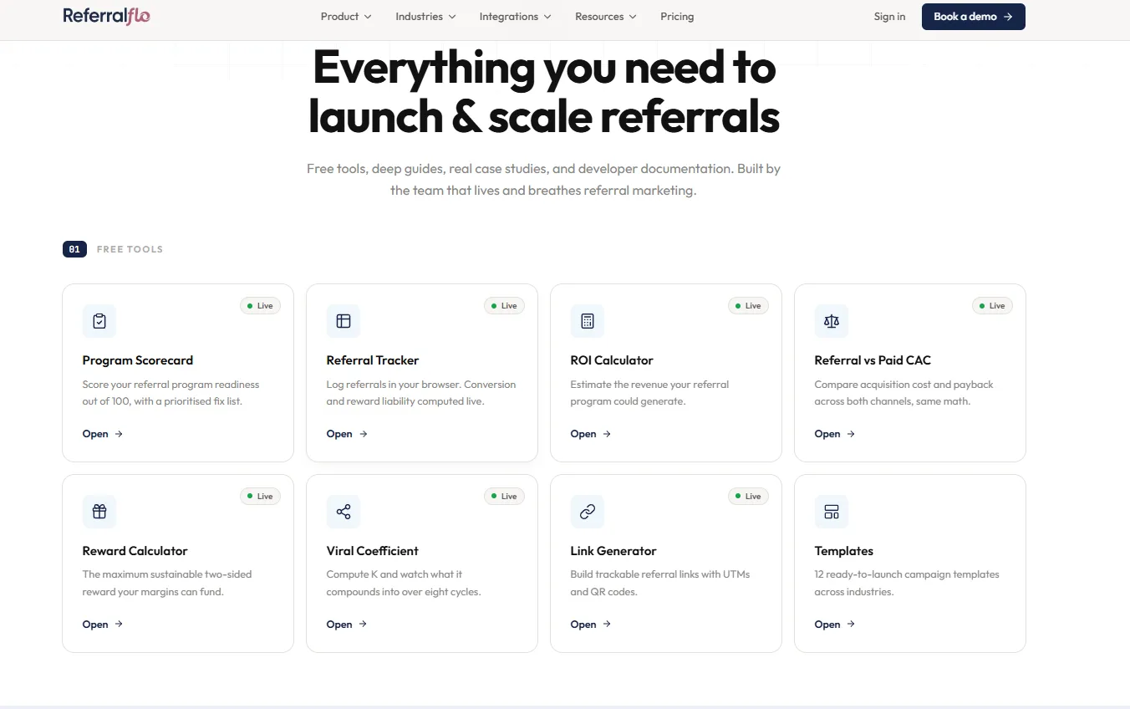Viewport: 1130px width, 709px height.
Task: Click the Templates layout icon
Action: click(x=832, y=512)
